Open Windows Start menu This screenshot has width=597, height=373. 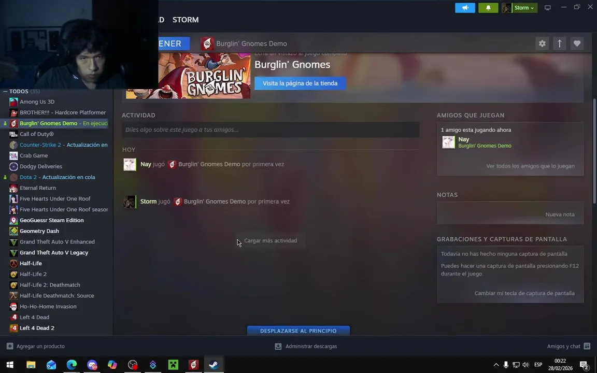pos(10,365)
